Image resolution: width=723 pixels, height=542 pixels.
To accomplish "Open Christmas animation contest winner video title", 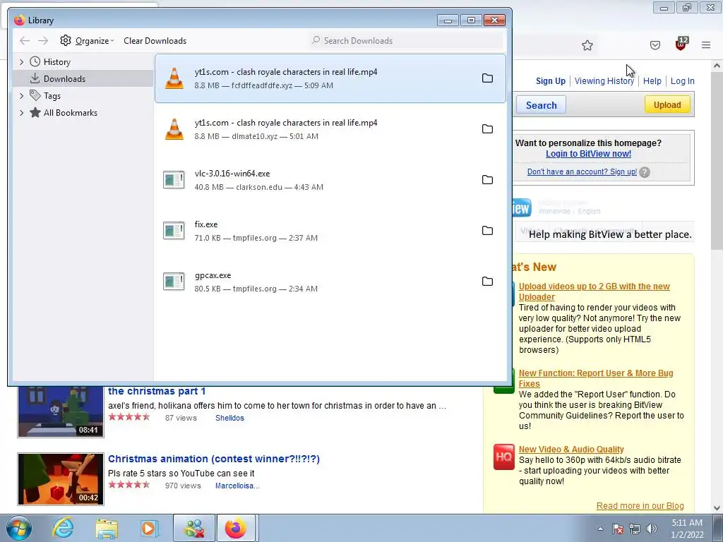I will click(214, 459).
